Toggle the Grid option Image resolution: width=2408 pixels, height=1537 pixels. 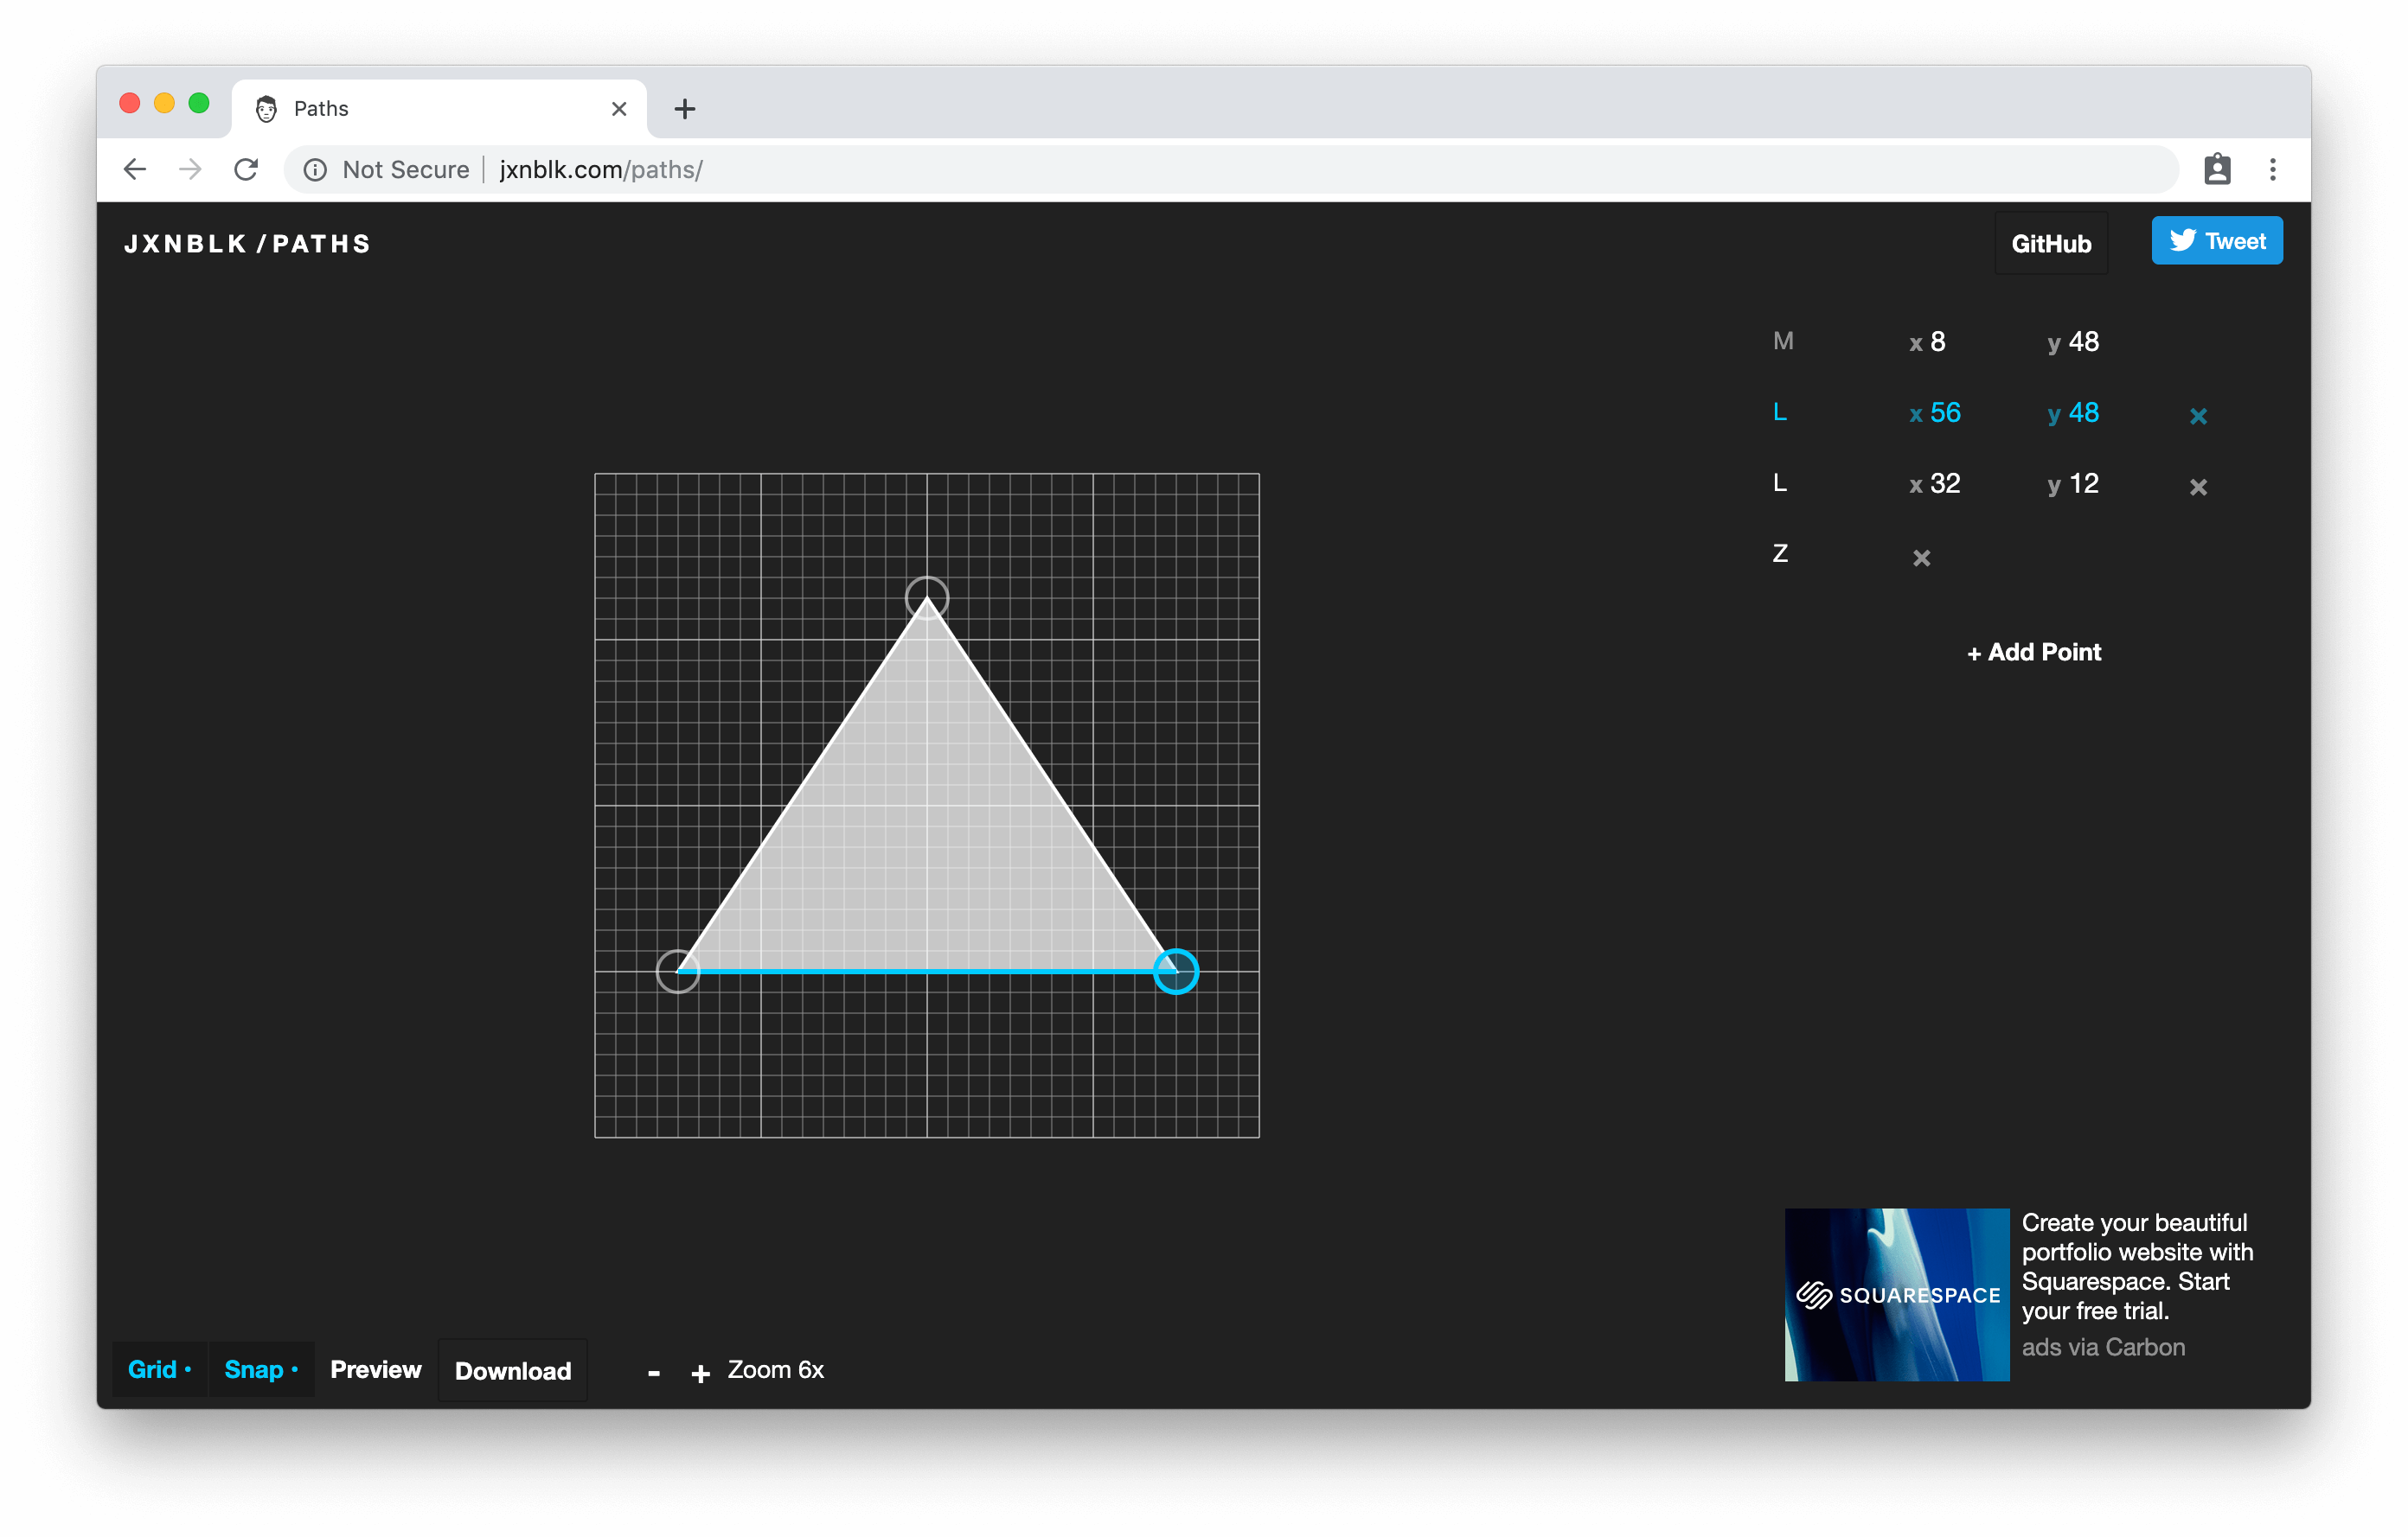pos(158,1369)
